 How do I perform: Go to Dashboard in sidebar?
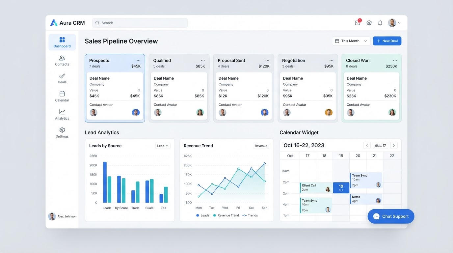[62, 42]
